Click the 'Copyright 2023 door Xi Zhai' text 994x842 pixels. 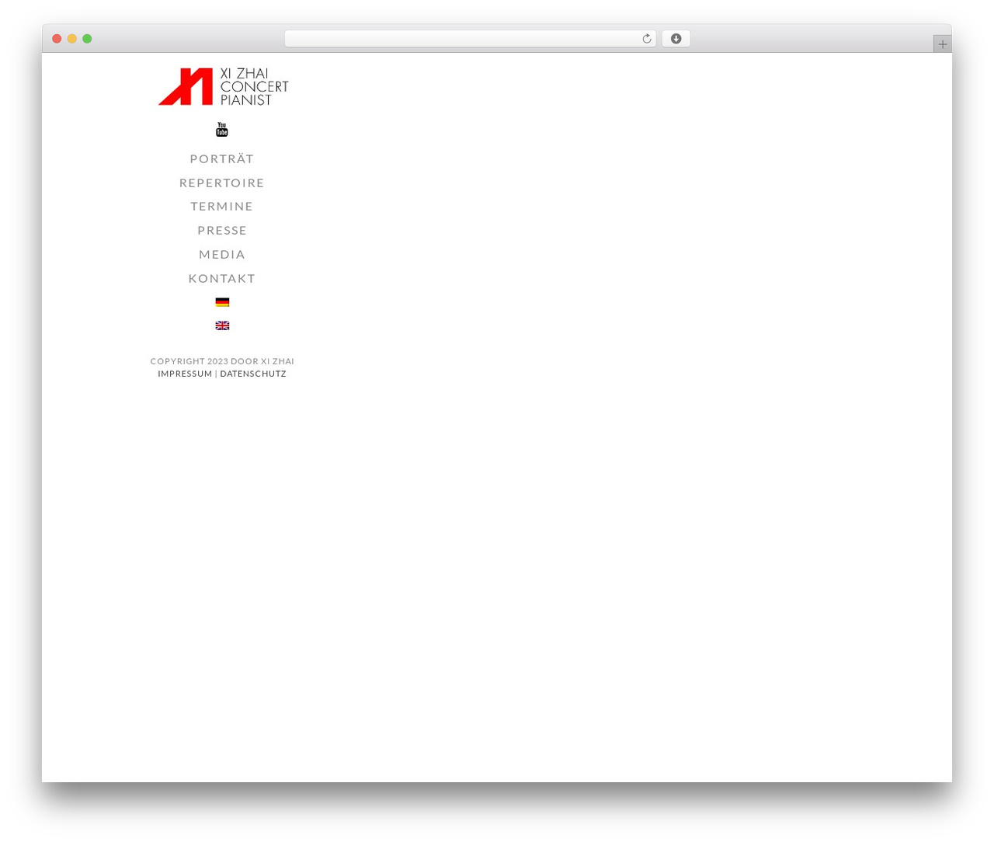point(222,361)
